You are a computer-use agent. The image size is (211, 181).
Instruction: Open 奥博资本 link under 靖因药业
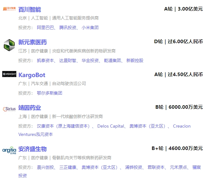pyautogui.click(x=148, y=126)
